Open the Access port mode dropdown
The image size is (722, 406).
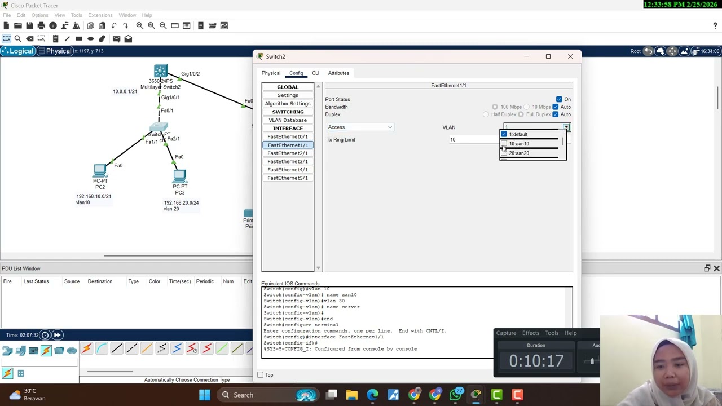coord(360,127)
